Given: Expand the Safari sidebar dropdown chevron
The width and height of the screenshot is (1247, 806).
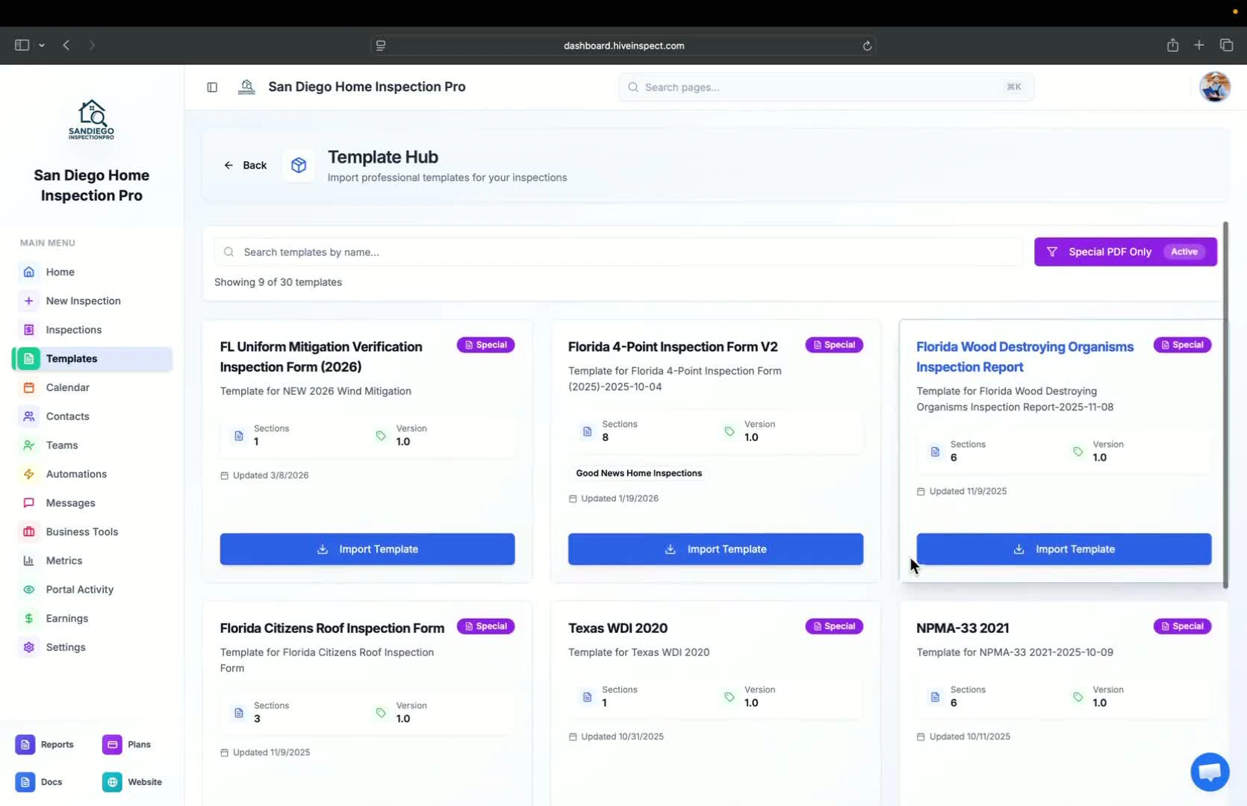Looking at the screenshot, I should coord(42,46).
